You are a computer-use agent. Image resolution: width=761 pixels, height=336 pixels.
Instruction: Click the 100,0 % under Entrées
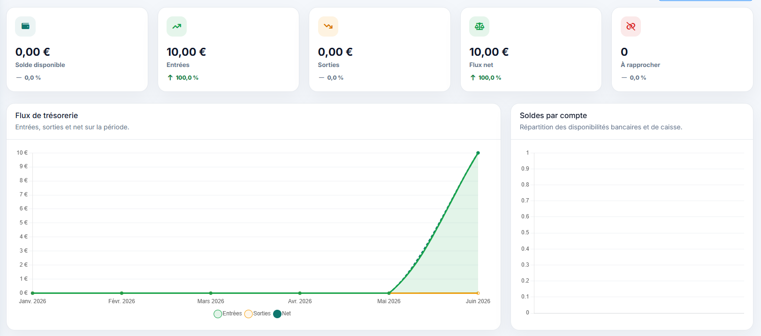coord(187,78)
